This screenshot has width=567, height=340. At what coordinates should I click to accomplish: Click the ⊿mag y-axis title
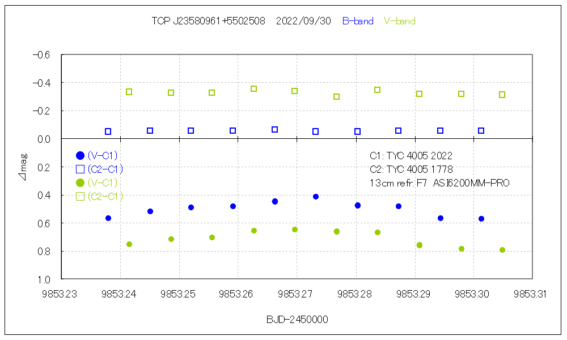tap(22, 168)
